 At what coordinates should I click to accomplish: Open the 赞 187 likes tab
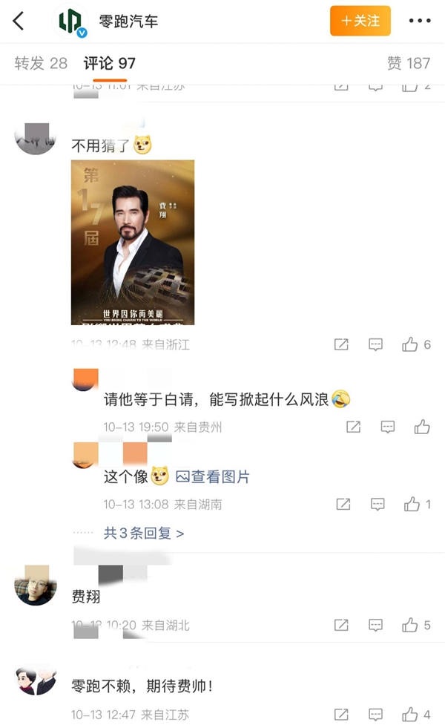point(408,63)
